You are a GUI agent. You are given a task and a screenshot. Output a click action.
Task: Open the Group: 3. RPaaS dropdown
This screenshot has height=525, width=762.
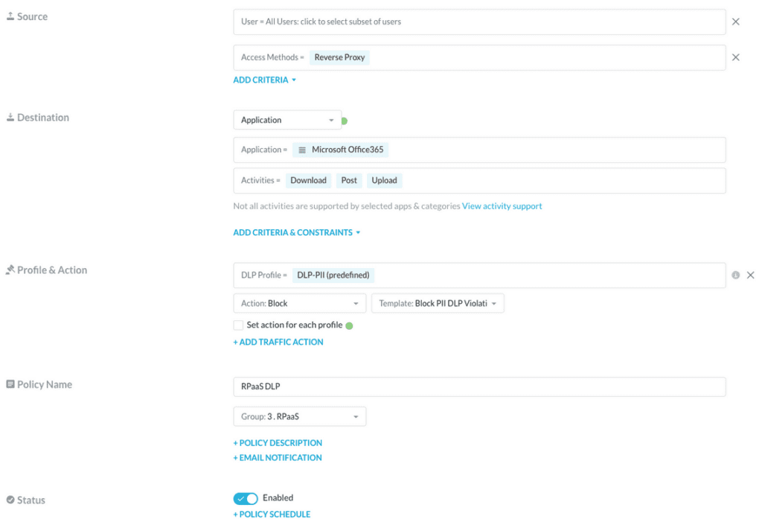coord(300,416)
